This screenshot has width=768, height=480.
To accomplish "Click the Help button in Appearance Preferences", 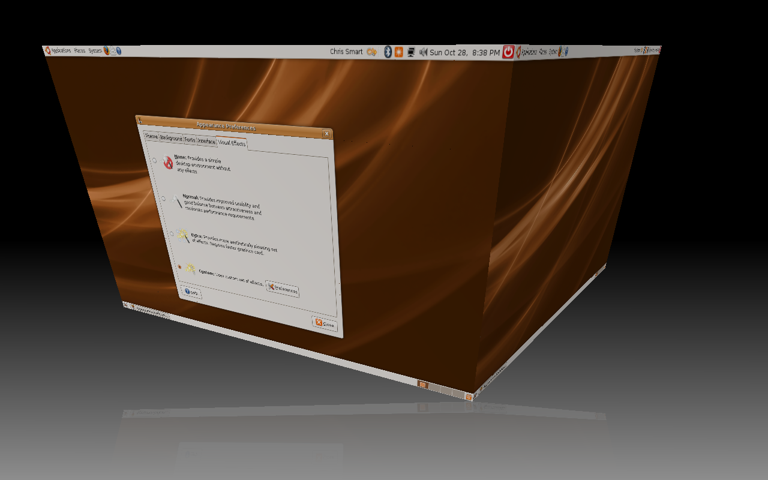I will 192,292.
